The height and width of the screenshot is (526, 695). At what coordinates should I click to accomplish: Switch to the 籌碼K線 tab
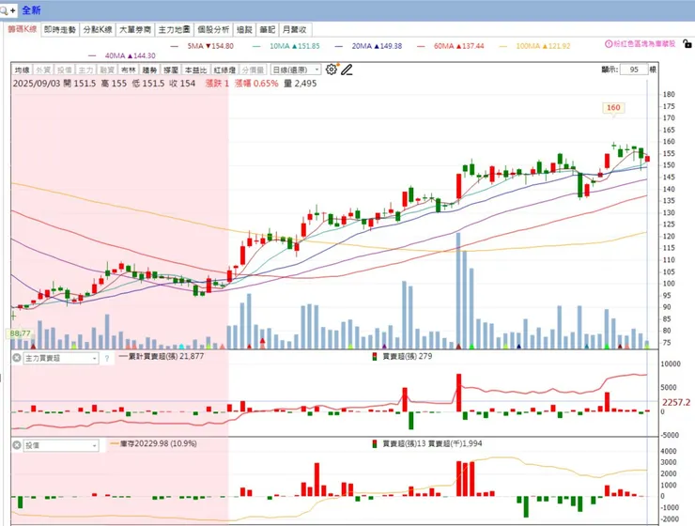(23, 29)
